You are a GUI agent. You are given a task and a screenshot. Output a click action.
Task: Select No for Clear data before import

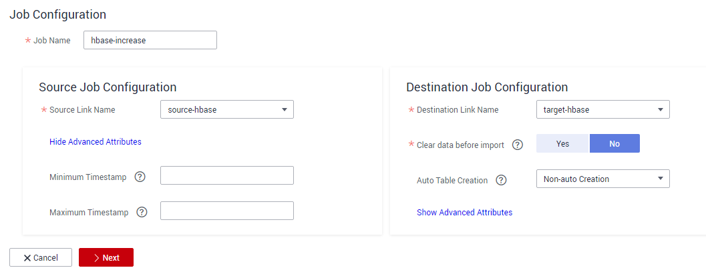click(614, 143)
